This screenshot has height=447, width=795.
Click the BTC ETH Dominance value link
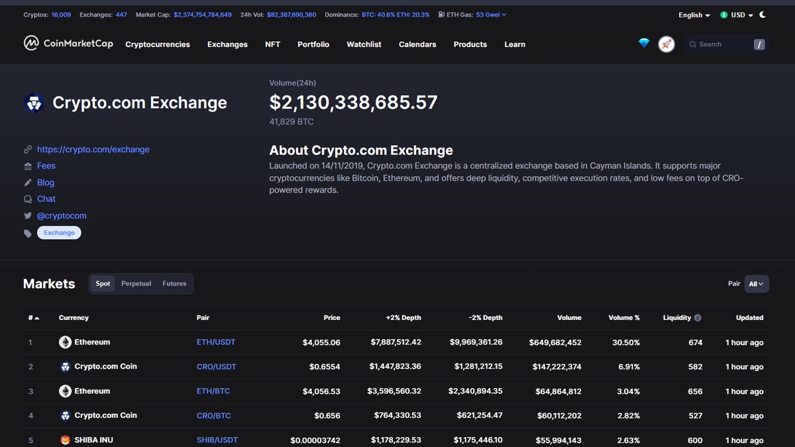click(x=396, y=15)
